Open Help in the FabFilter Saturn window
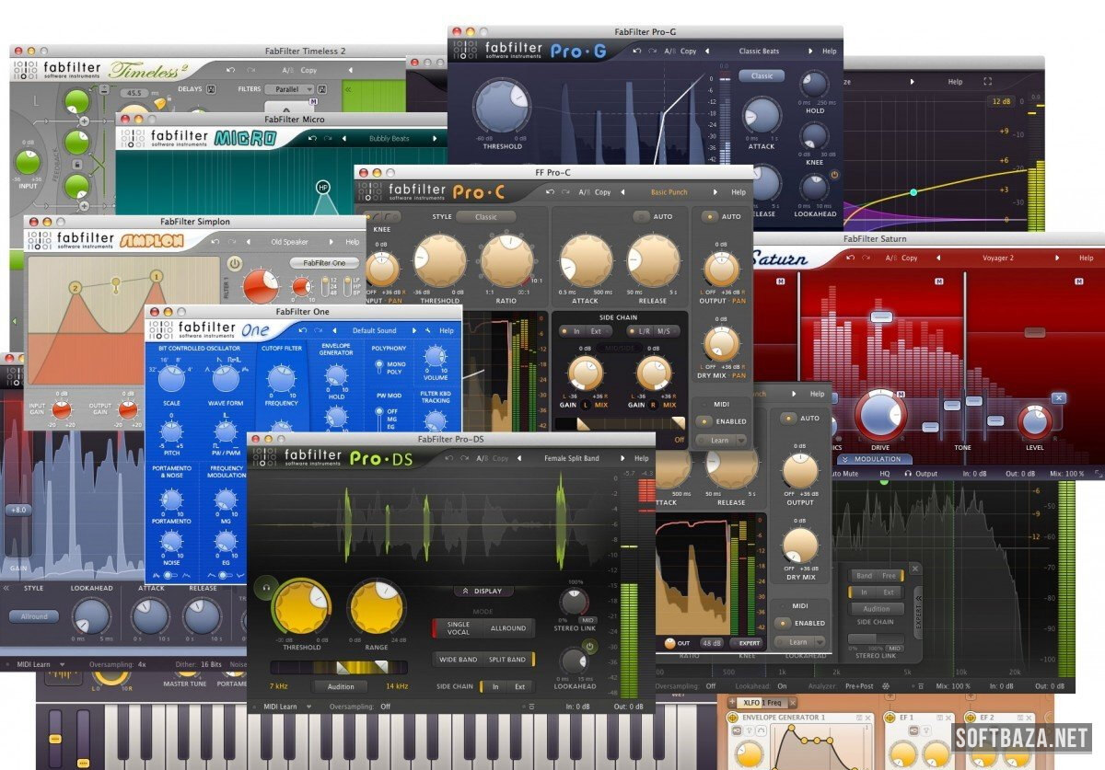The image size is (1105, 770). pyautogui.click(x=1088, y=258)
